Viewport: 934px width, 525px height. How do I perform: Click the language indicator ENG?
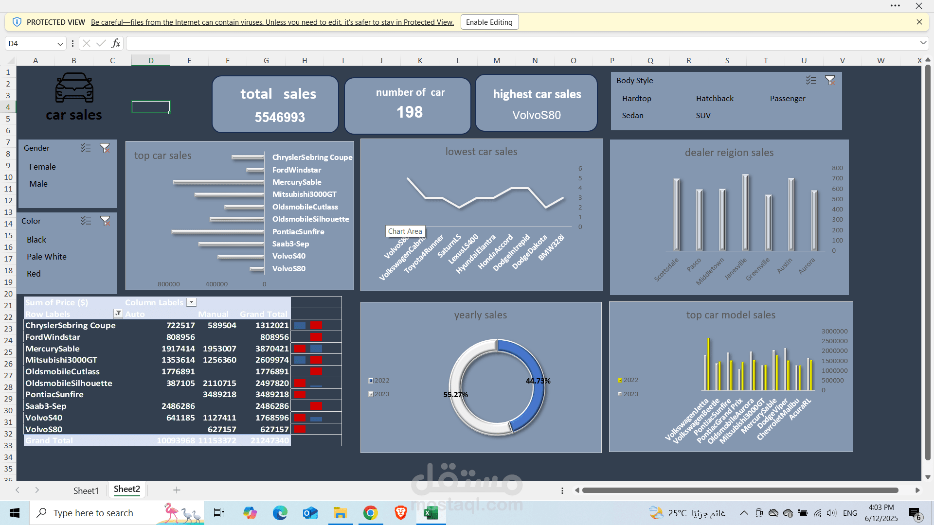[850, 513]
